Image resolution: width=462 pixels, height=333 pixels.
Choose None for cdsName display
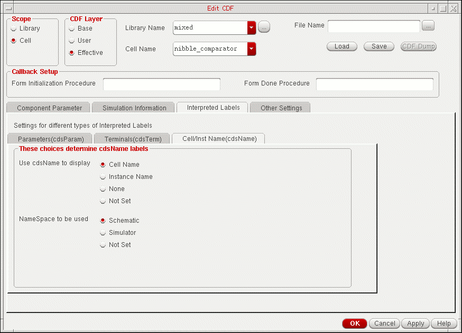coord(103,189)
